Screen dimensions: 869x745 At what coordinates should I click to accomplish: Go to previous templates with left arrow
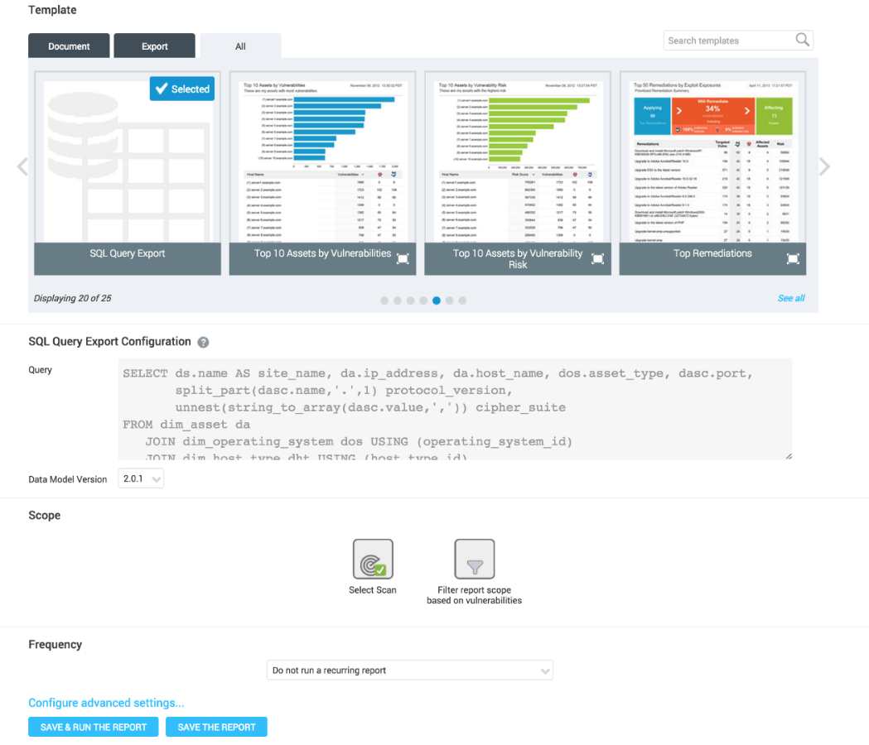(22, 167)
